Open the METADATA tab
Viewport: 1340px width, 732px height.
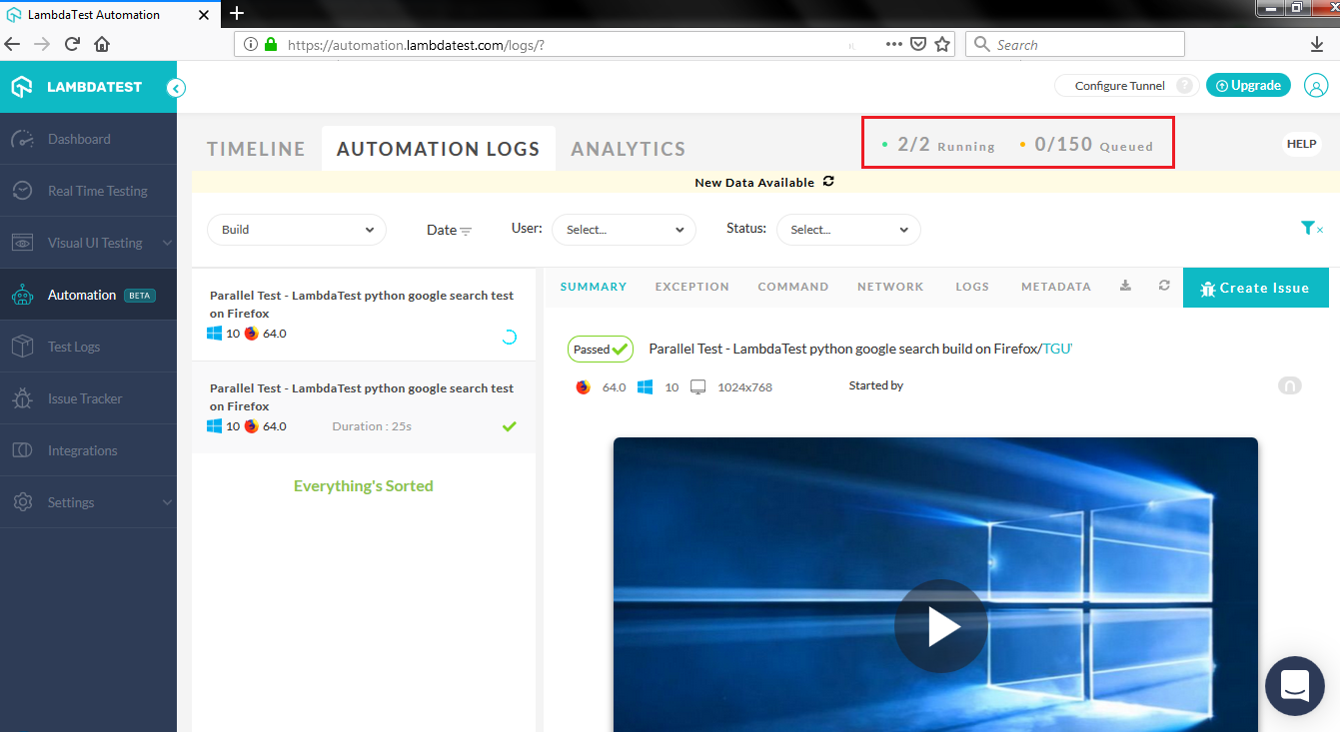[x=1056, y=287]
